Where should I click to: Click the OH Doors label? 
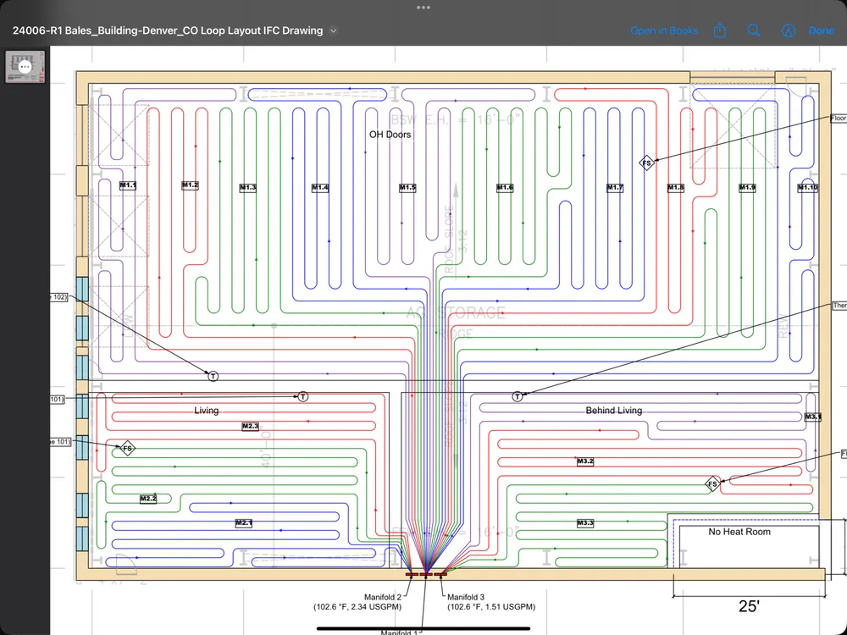click(x=390, y=135)
